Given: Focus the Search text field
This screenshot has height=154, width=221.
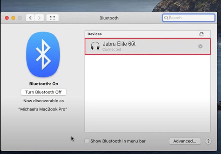Looking at the screenshot, I should [x=191, y=18].
